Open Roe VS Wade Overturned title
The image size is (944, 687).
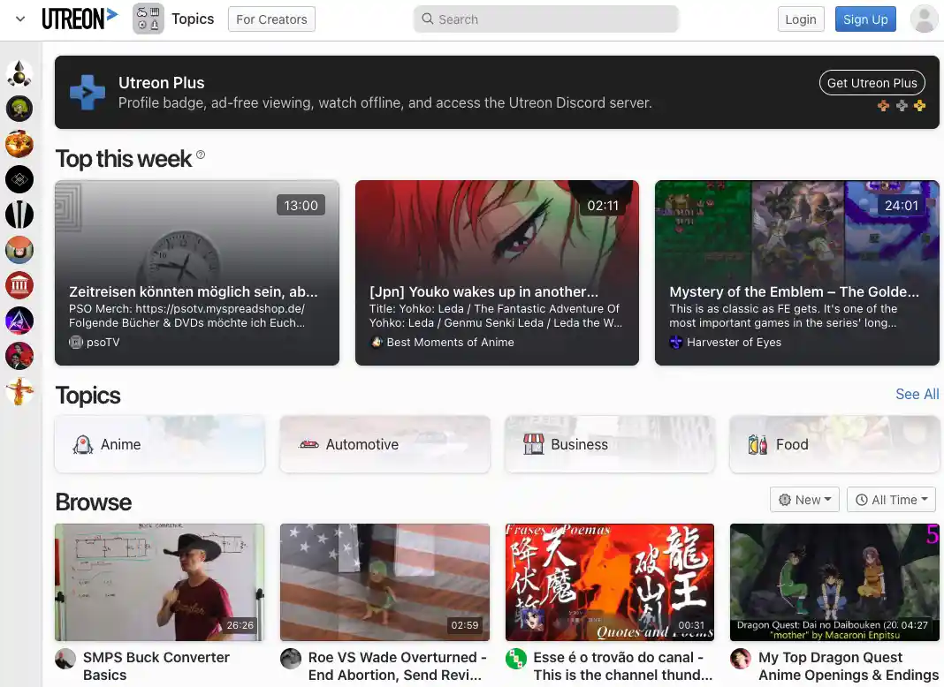coord(398,666)
